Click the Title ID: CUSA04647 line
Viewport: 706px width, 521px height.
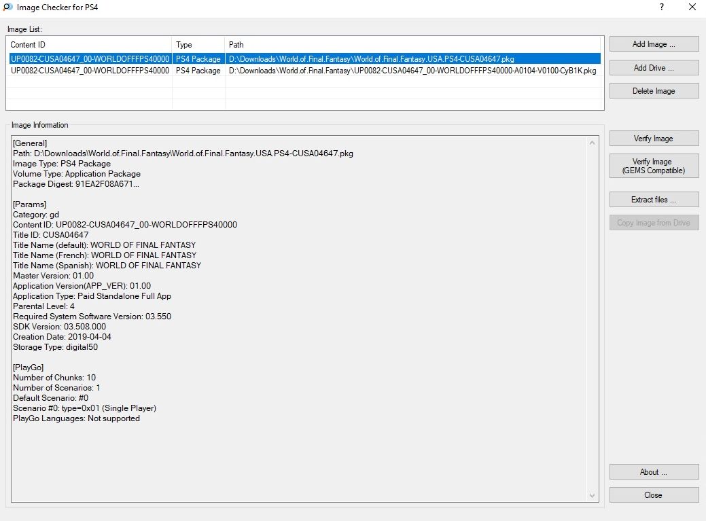51,235
